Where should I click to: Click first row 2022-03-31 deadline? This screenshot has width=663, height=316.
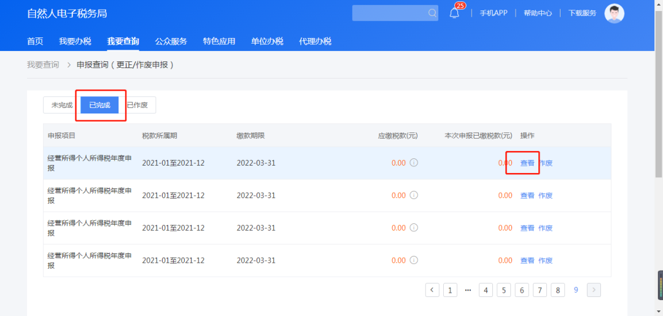[256, 163]
